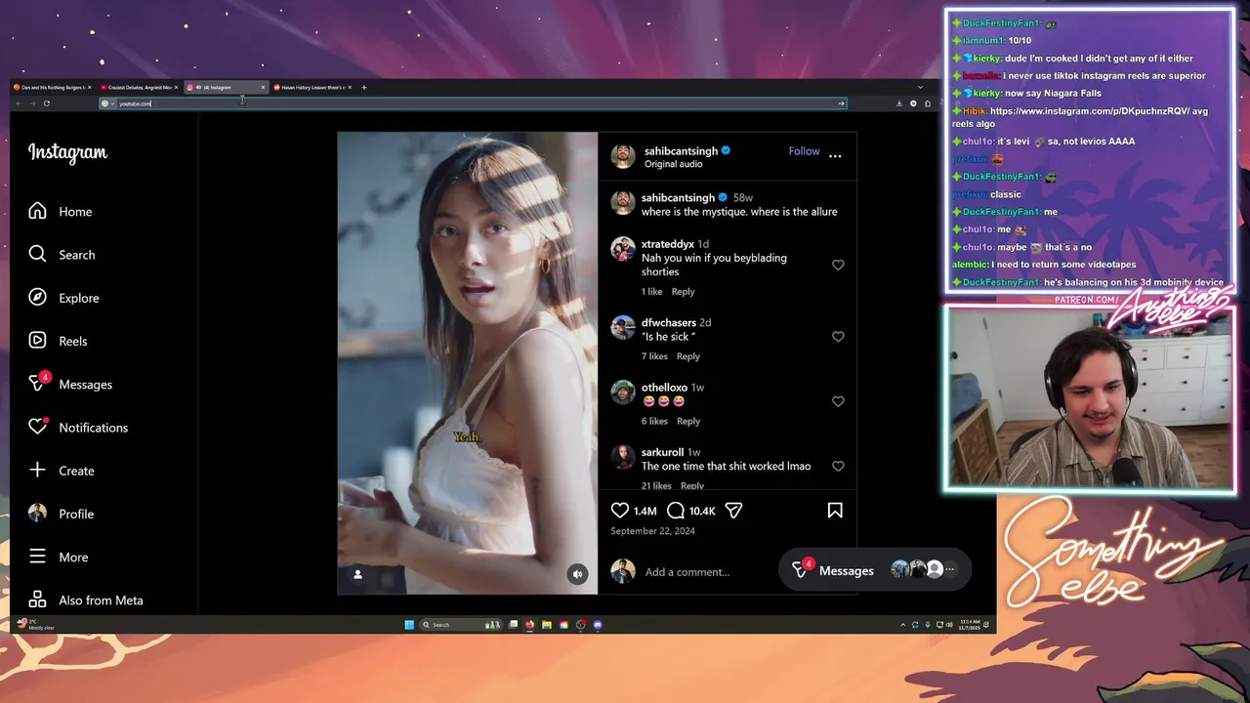Screen dimensions: 1250x703
Task: Close the Instagram browser tab
Action: 263,87
